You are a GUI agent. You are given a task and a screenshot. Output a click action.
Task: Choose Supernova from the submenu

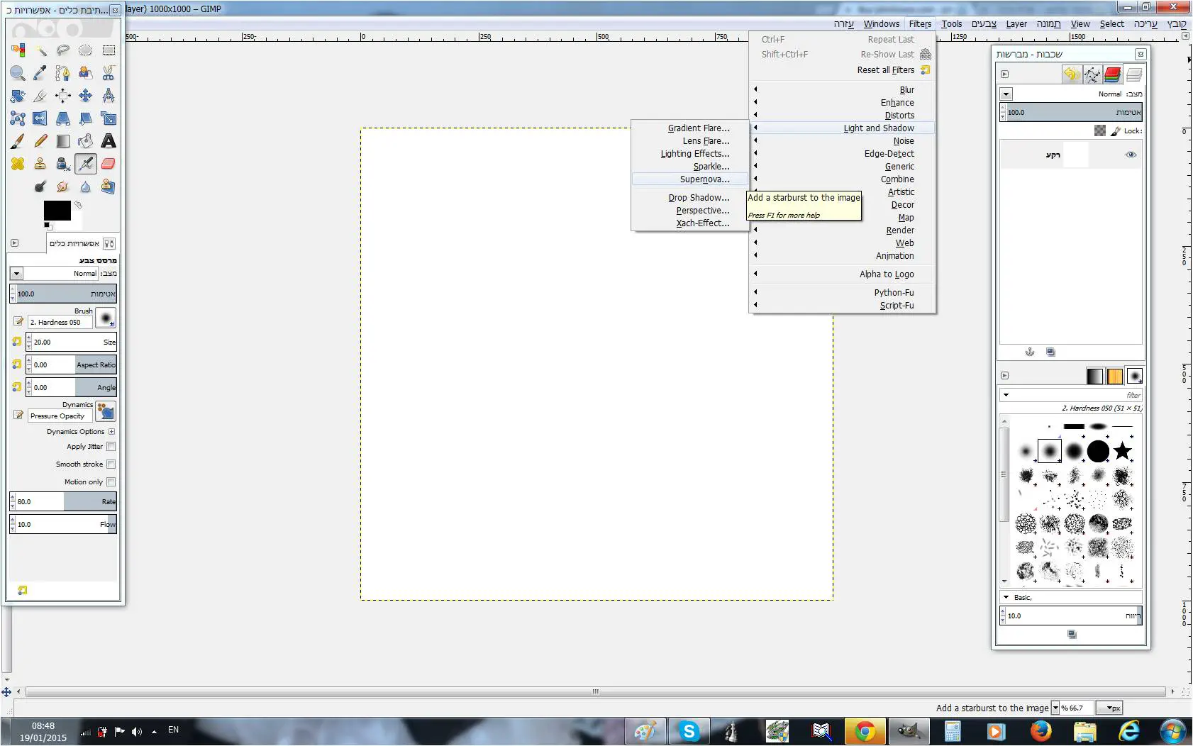[704, 179]
